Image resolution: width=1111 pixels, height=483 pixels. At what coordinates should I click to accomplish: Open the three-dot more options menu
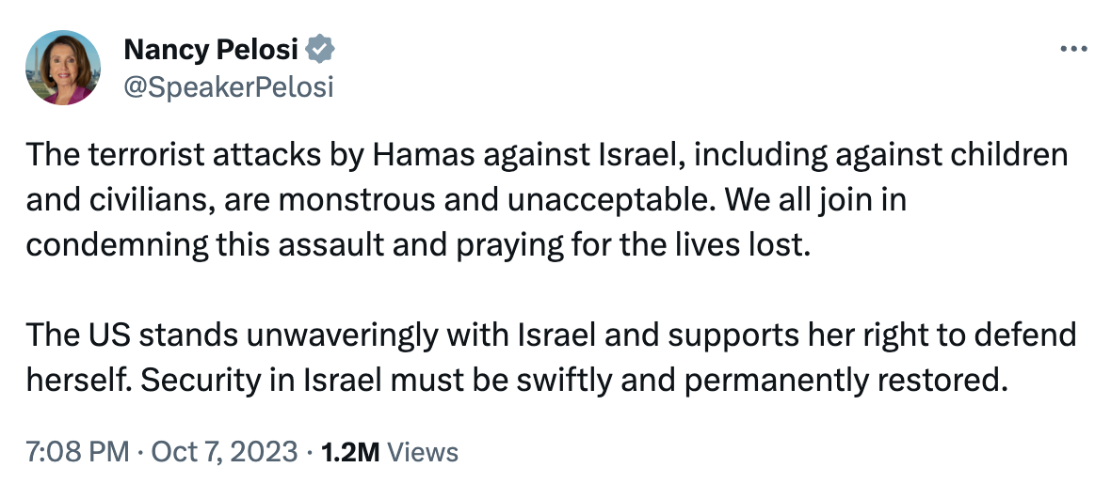[1073, 50]
